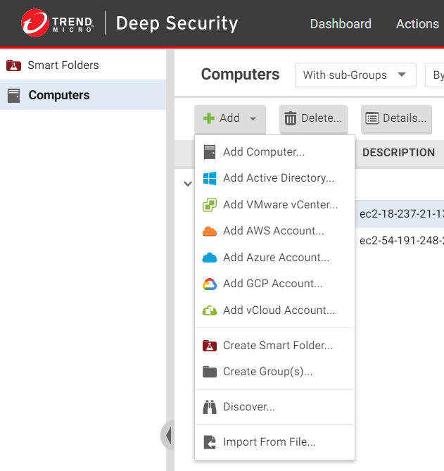Switch to the Actions tab
Viewport: 444px width, 471px height.
417,24
